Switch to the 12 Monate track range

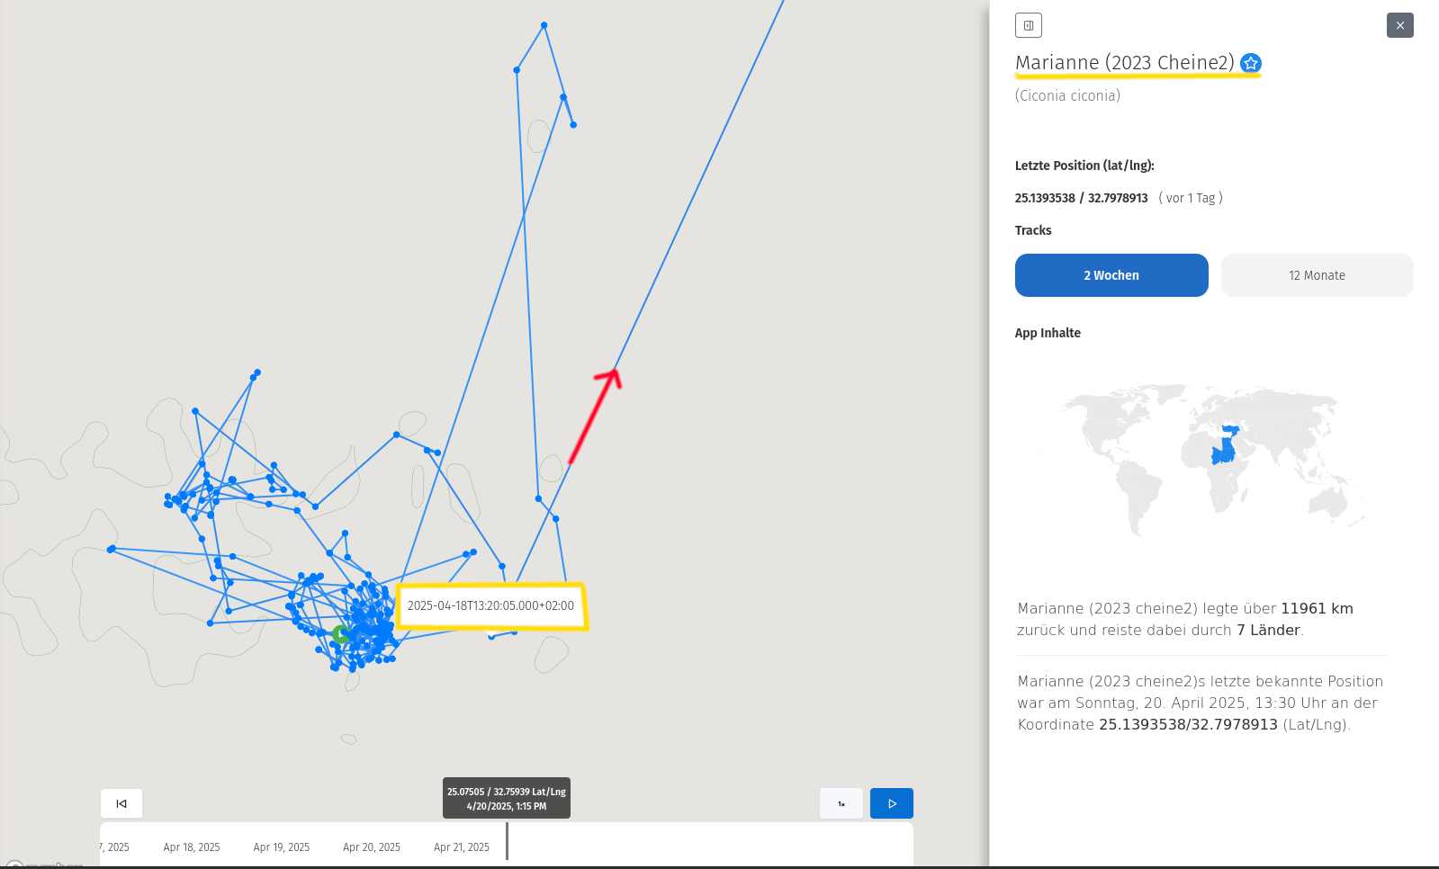tap(1317, 275)
